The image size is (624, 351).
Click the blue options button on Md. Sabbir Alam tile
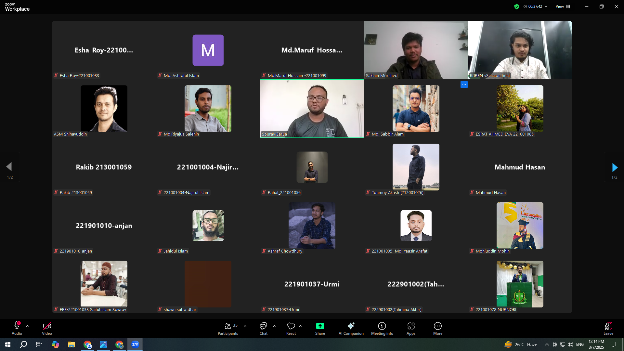(464, 84)
